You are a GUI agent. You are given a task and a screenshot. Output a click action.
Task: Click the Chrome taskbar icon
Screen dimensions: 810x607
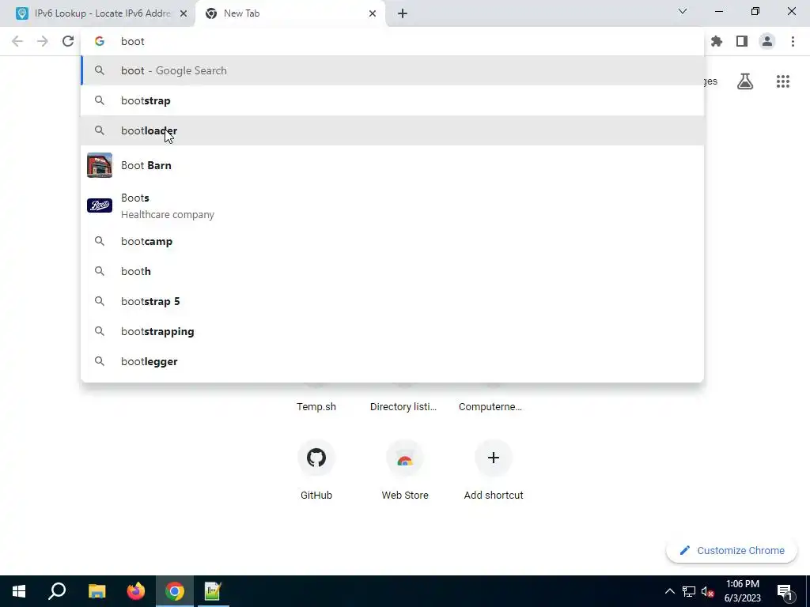pos(175,591)
